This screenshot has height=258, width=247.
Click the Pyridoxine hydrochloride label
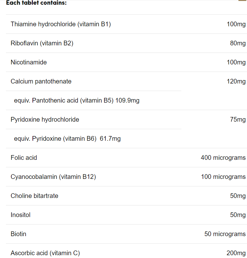[x=45, y=120]
